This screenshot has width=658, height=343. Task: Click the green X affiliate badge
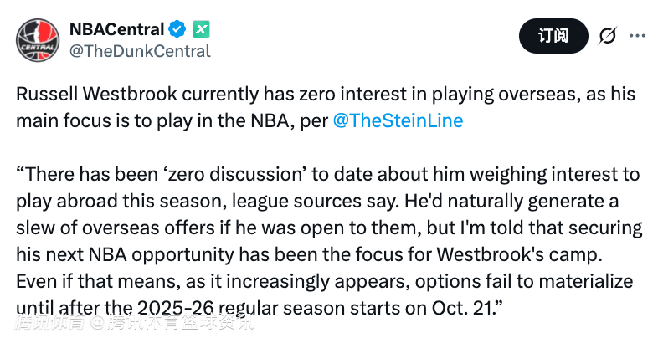(201, 30)
